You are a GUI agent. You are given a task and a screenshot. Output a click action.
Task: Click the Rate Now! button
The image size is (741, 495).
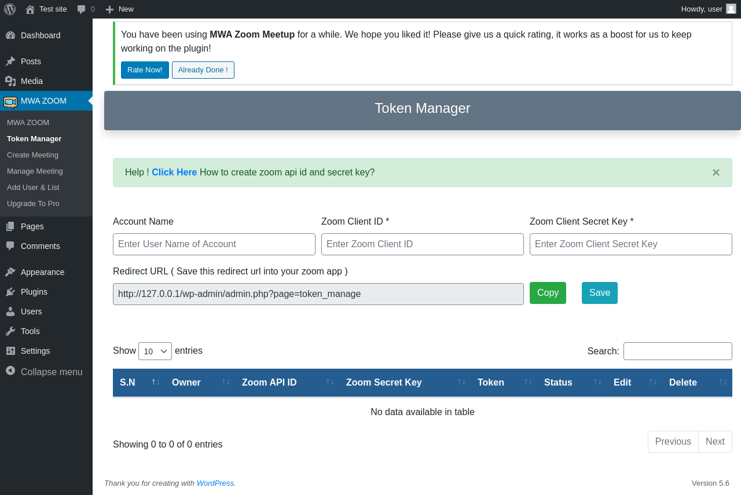[145, 70]
